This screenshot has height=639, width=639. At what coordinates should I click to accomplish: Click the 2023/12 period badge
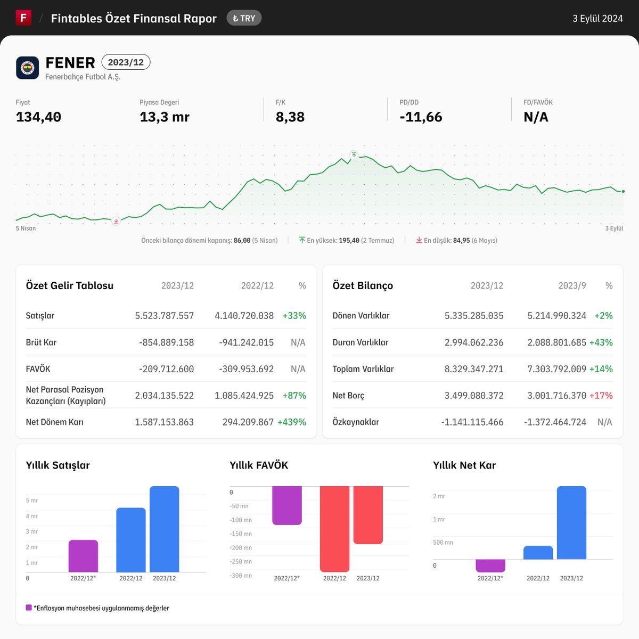tap(126, 62)
